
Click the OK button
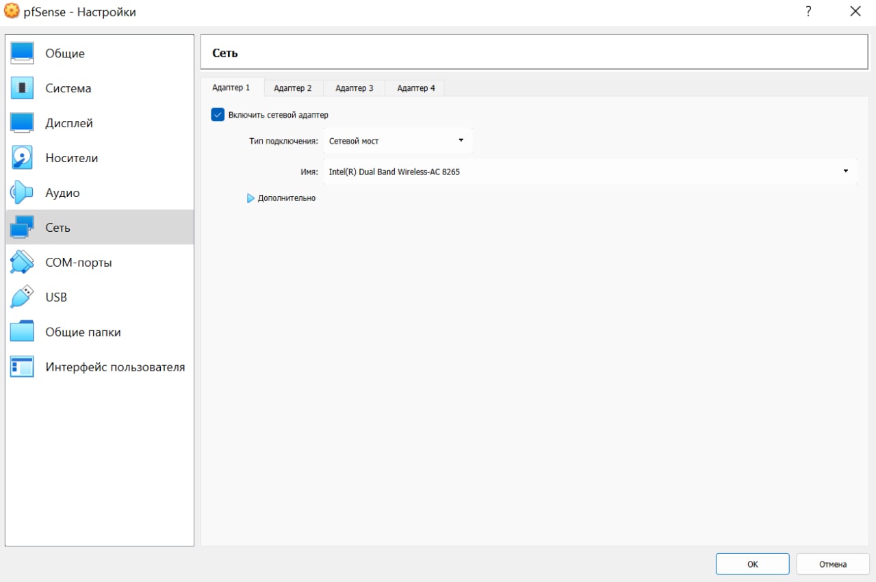coord(753,564)
